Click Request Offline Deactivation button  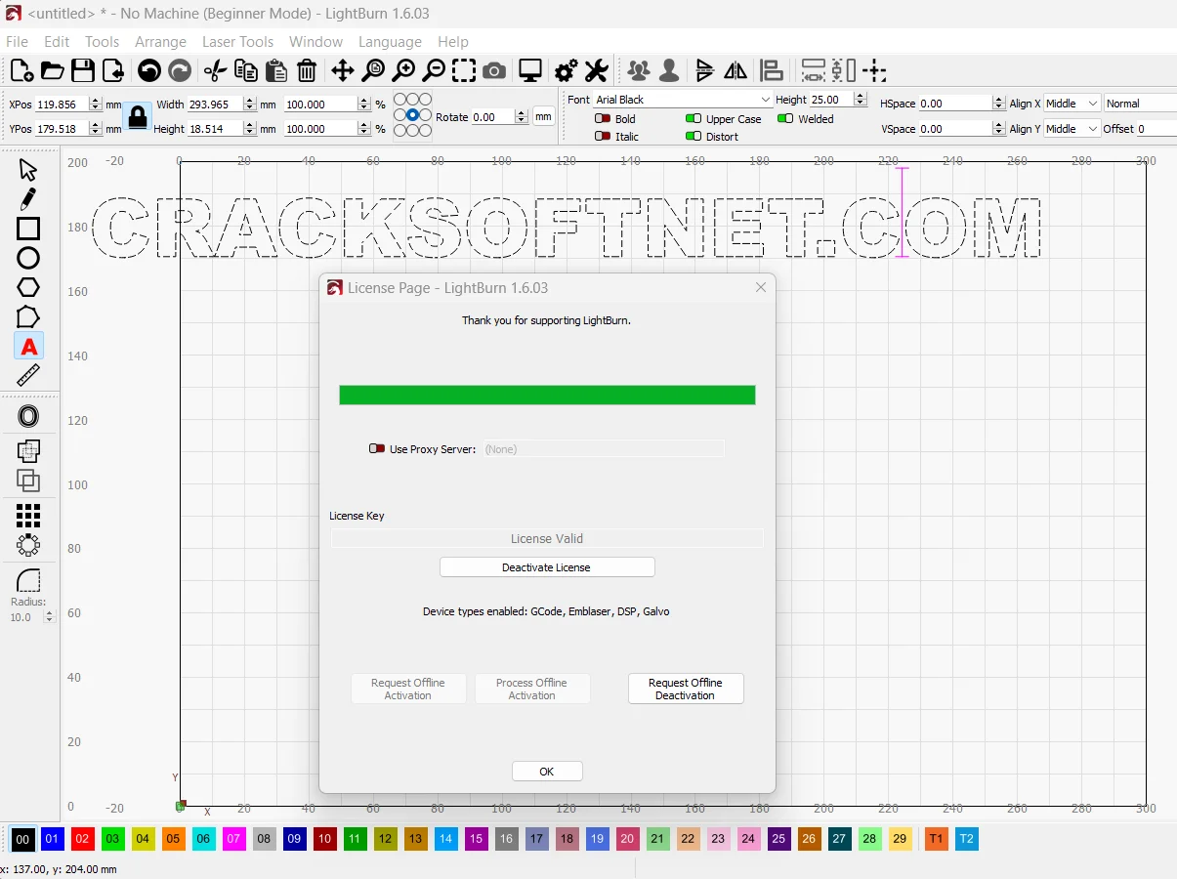click(686, 689)
